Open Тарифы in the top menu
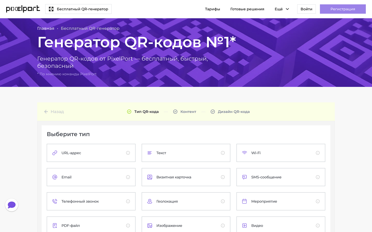Viewport: 372px width, 232px height. (x=212, y=9)
